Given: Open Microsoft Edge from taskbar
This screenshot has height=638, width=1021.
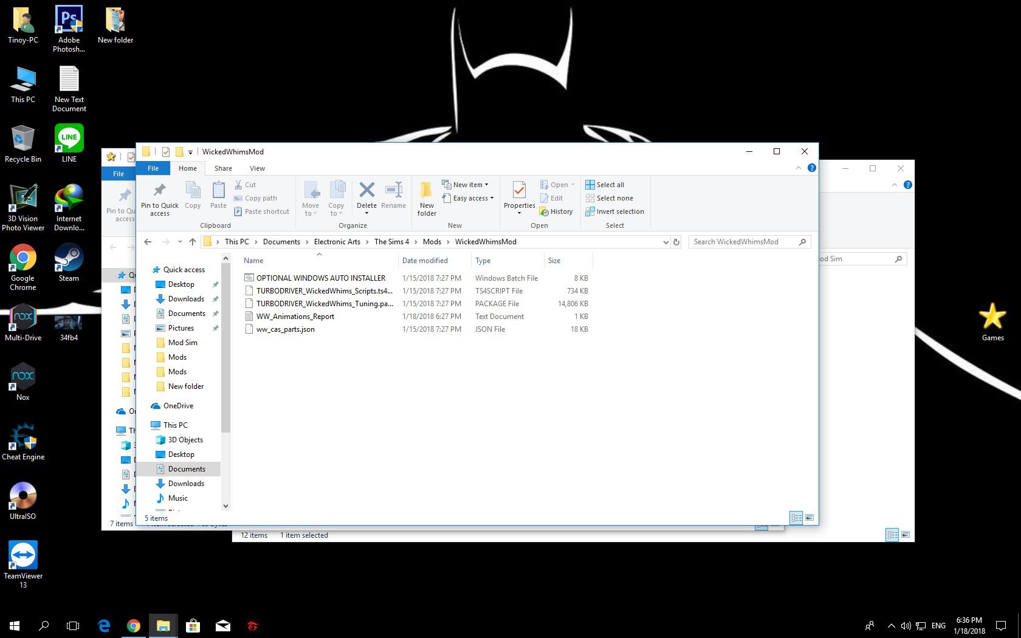Looking at the screenshot, I should pos(104,625).
